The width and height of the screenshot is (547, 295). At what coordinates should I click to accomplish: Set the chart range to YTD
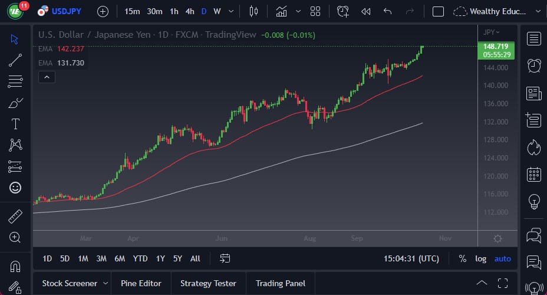pyautogui.click(x=140, y=258)
